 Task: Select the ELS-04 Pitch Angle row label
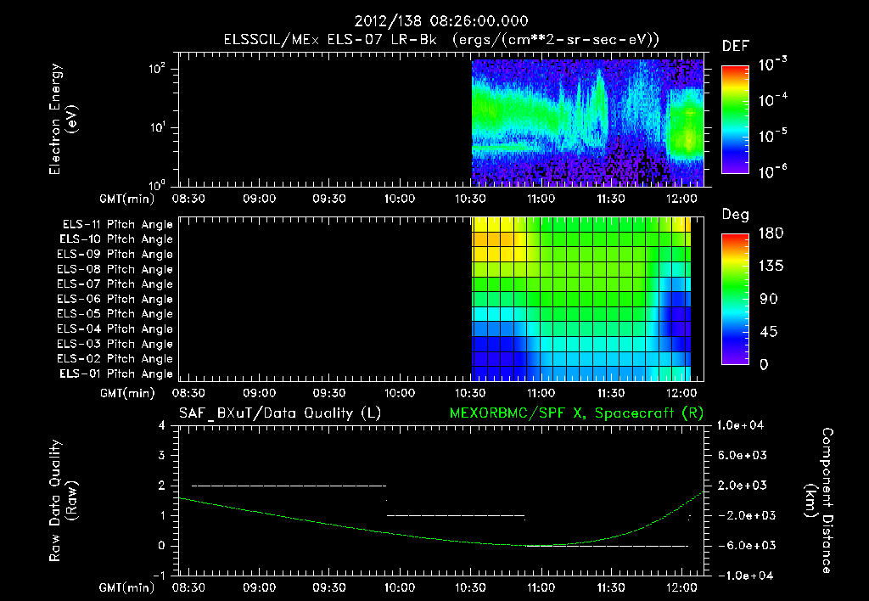(115, 329)
